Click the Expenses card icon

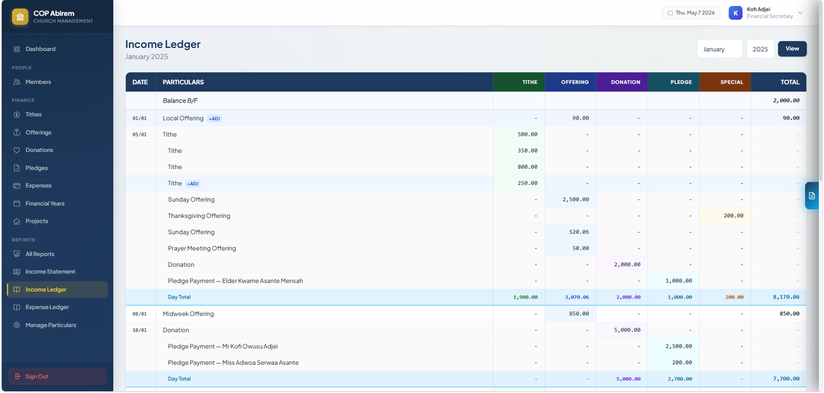click(16, 186)
